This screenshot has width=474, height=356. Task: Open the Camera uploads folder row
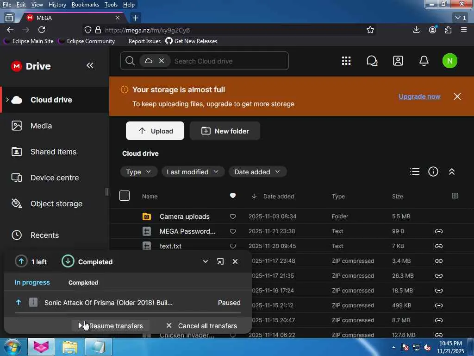[292, 216]
